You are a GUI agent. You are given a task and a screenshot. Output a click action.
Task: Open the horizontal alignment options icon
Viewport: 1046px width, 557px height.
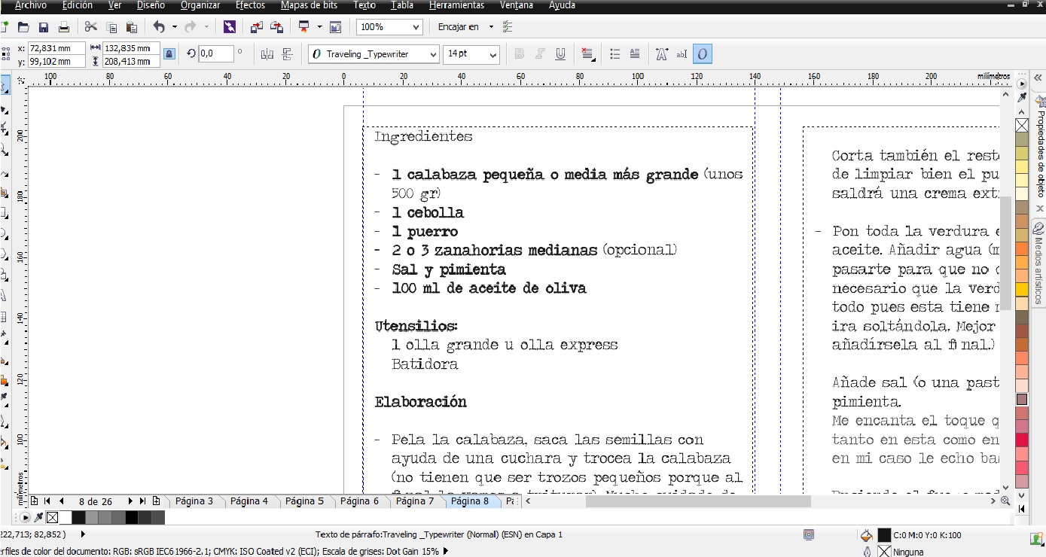pyautogui.click(x=588, y=54)
